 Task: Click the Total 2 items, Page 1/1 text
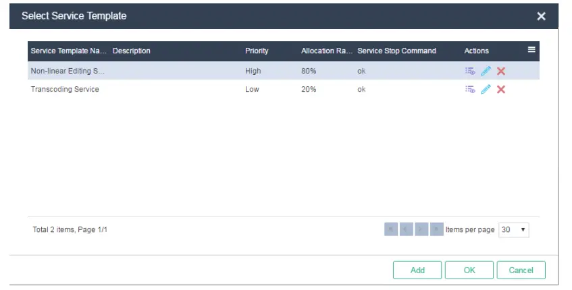(70, 229)
